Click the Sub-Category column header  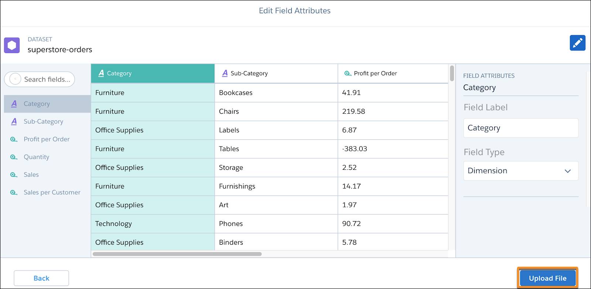tap(276, 73)
